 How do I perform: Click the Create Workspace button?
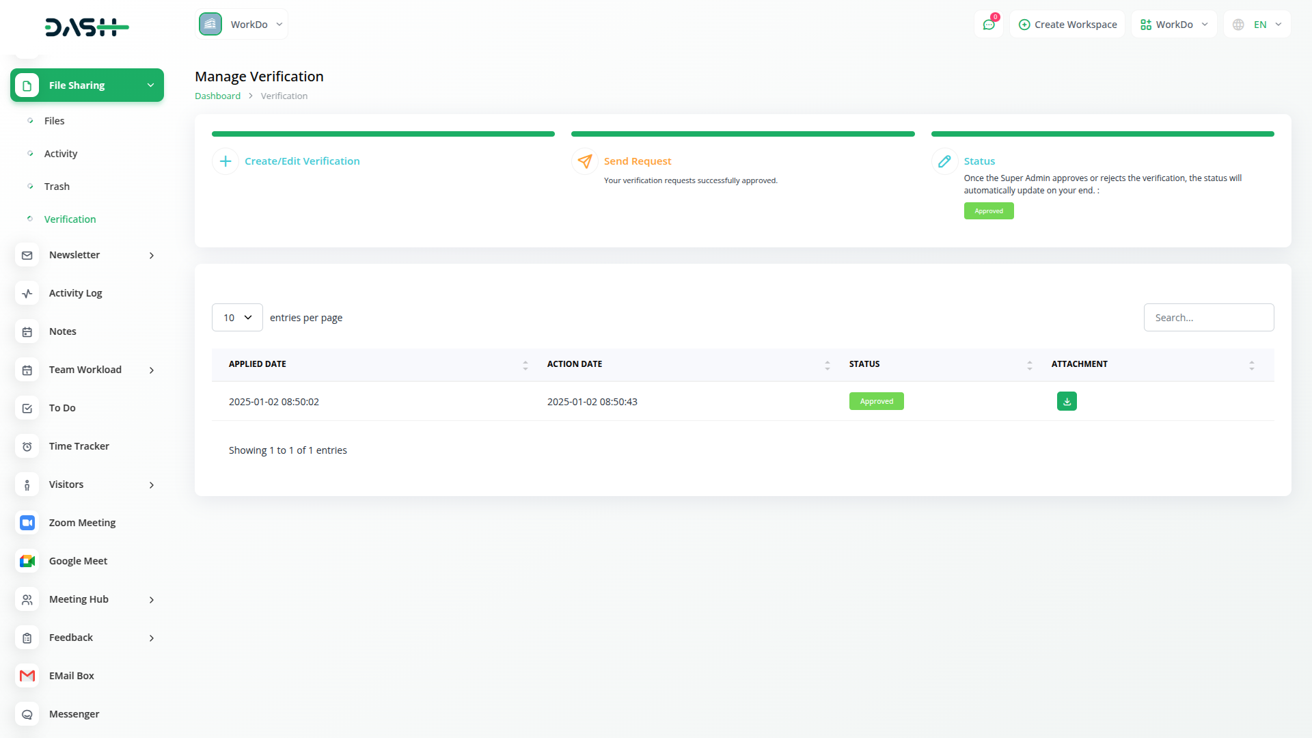coord(1067,25)
